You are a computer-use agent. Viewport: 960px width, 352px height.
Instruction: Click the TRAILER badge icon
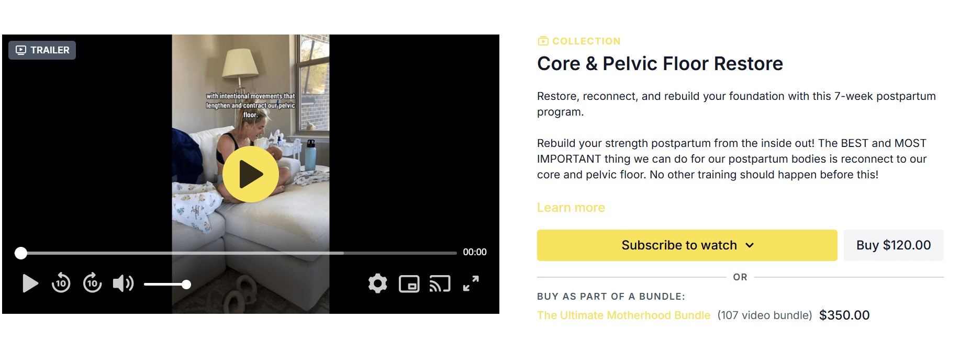21,50
